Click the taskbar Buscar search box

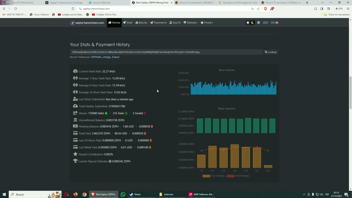35,194
